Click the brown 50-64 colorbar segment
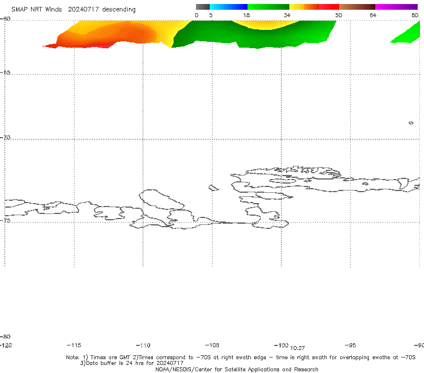The width and height of the screenshot is (424, 373). point(357,7)
